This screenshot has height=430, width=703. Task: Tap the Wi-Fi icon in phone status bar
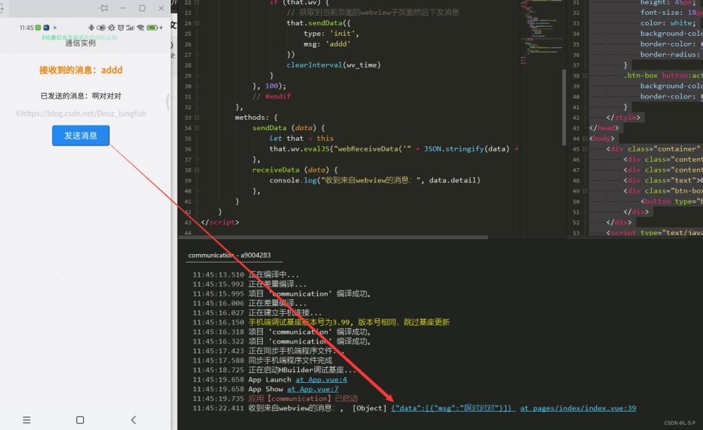[x=141, y=28]
